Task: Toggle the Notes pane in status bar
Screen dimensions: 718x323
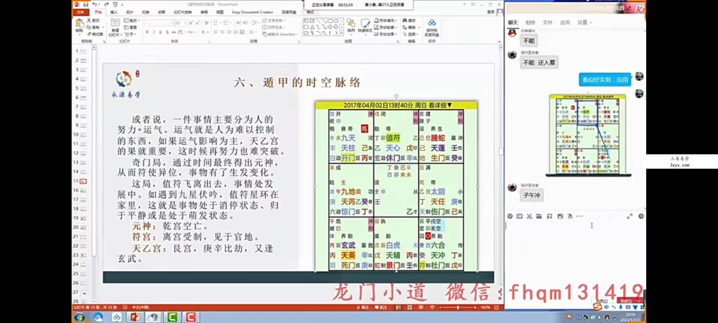Action: coord(363,307)
